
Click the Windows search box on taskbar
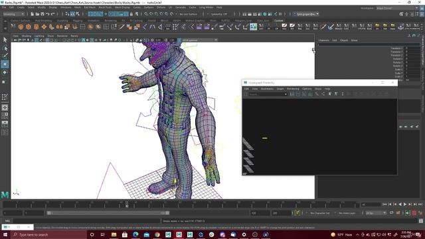click(49, 234)
